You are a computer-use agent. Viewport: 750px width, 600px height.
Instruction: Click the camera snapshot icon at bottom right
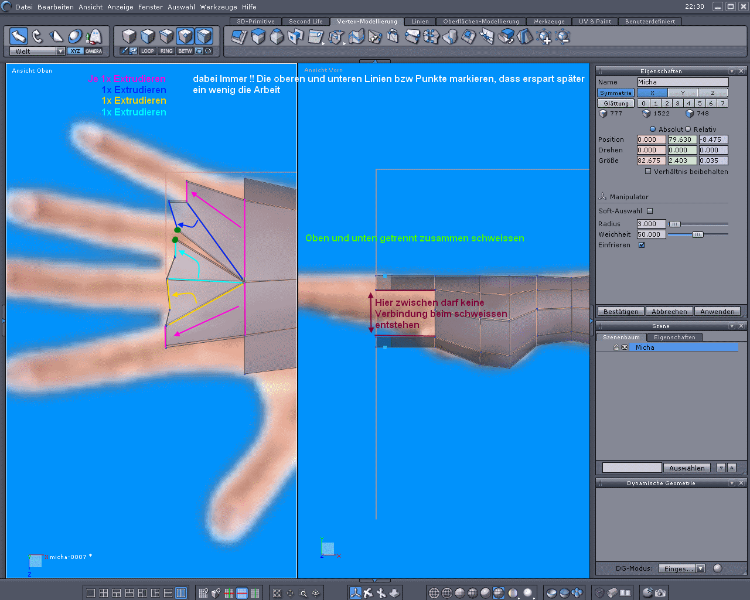[660, 593]
